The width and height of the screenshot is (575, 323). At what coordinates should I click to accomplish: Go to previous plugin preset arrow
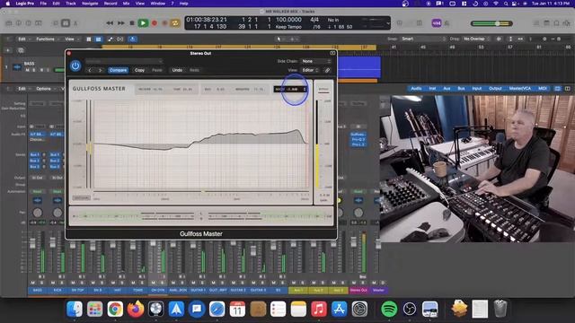pos(90,70)
